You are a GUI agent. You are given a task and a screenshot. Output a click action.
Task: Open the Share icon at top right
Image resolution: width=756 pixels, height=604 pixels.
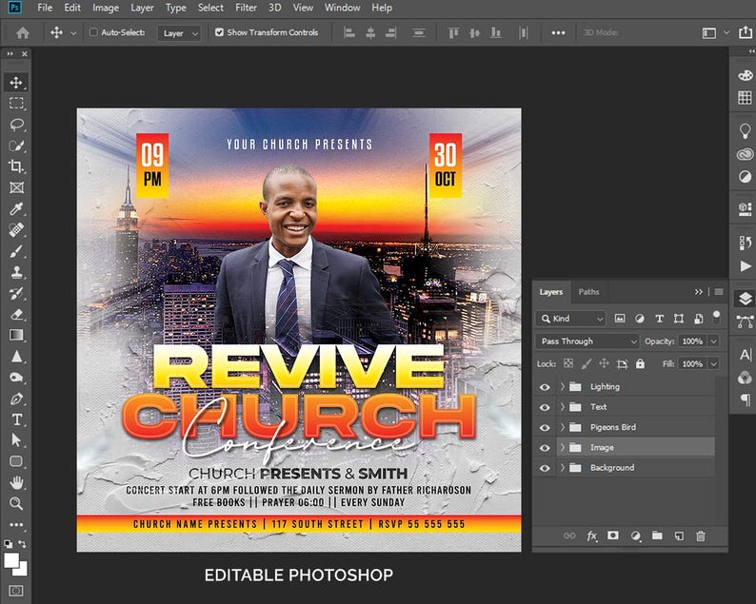click(x=746, y=32)
